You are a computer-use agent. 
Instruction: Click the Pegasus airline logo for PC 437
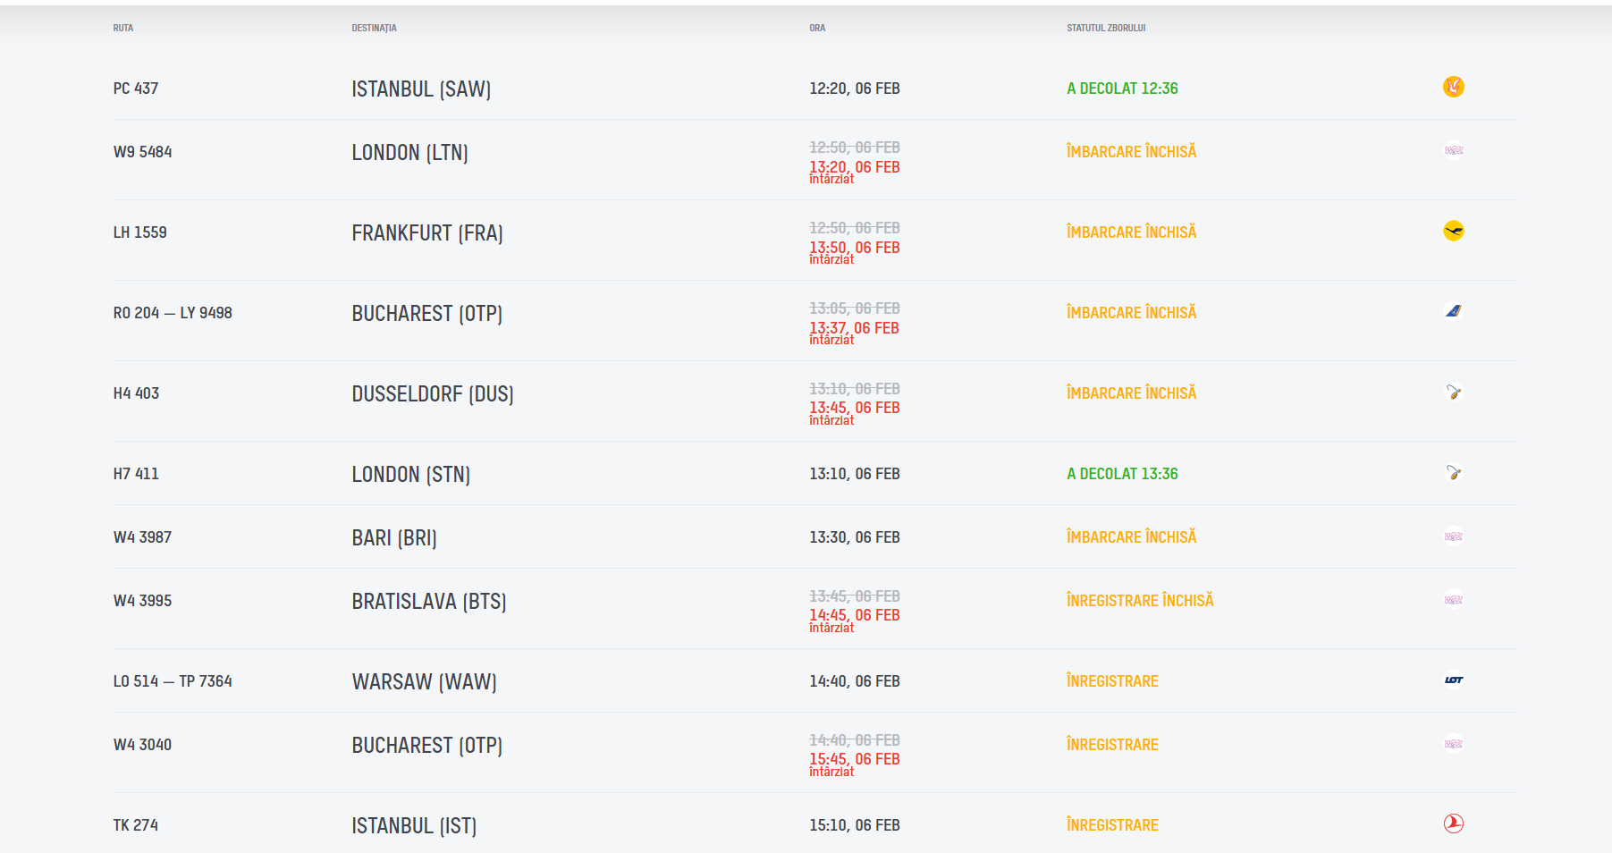(1453, 87)
